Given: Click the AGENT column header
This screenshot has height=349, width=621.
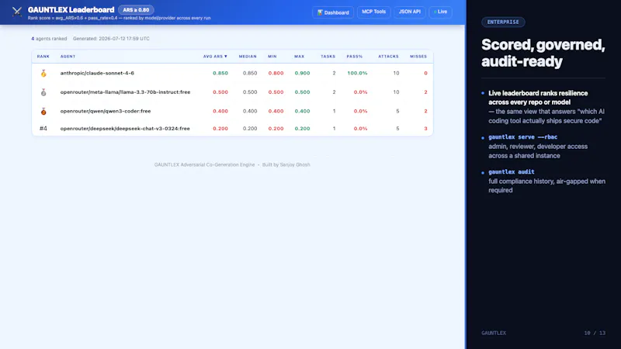Looking at the screenshot, I should (68, 57).
